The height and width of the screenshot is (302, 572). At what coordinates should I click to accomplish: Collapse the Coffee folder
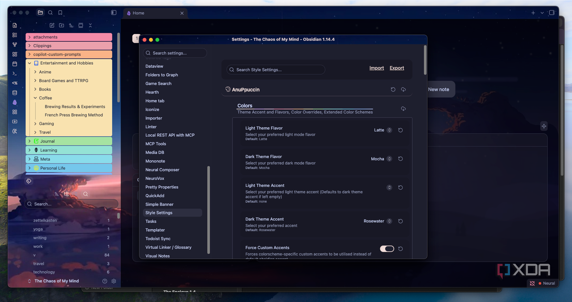click(35, 98)
